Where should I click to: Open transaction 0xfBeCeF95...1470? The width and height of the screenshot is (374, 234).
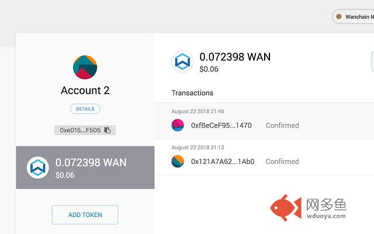tap(264, 121)
